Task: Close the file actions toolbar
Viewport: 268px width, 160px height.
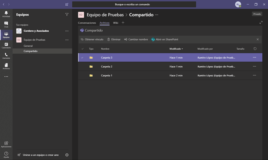Action: click(258, 39)
